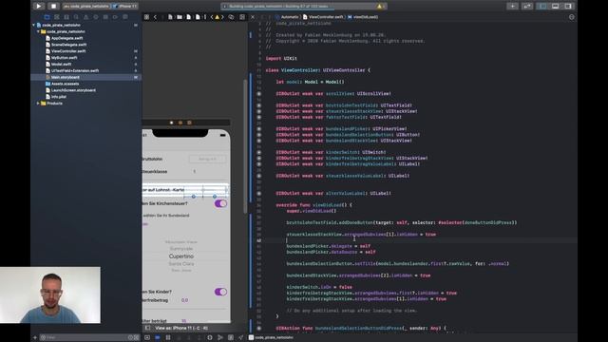Viewport: 608px width, 342px height.
Task: Open the Project navigator tab
Action: click(x=47, y=17)
